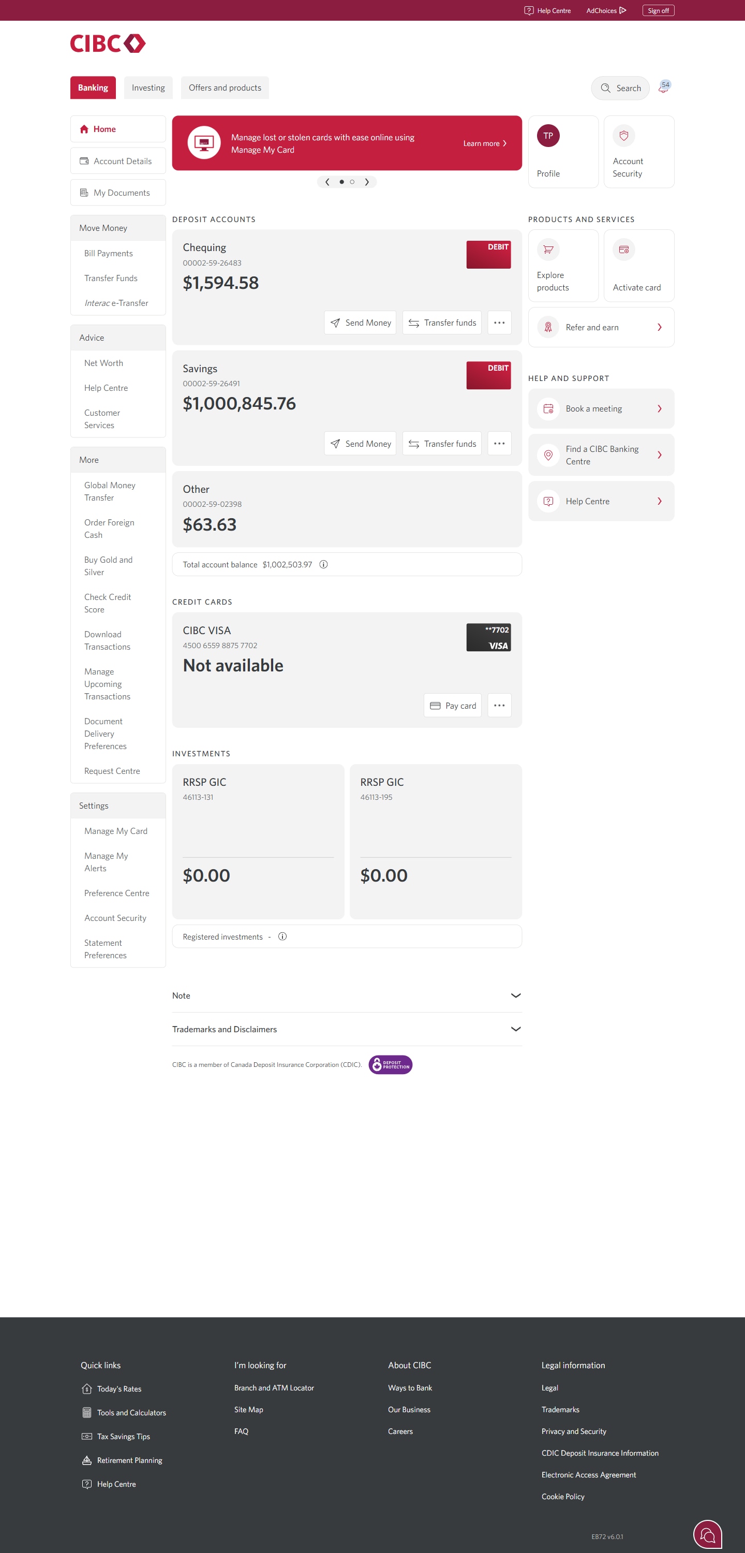Viewport: 745px width, 1553px height.
Task: Open the CDIC Deposit Protection badge
Action: tap(390, 1065)
